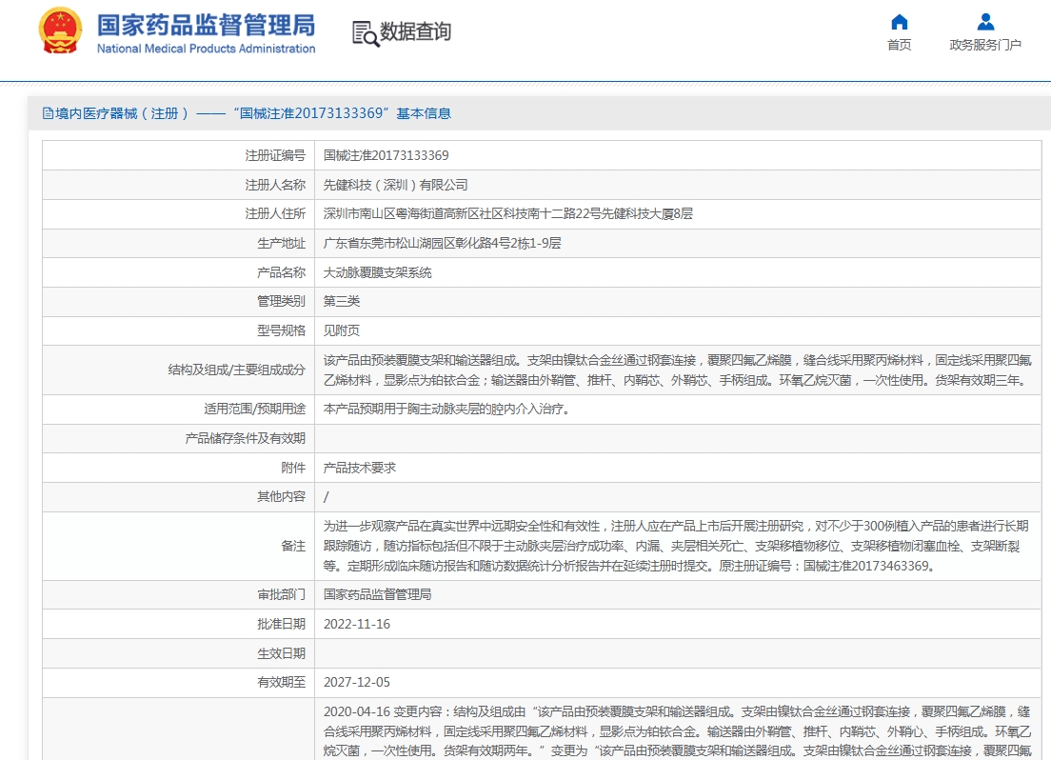
Task: Click the attachment 产品技术要求
Action: pos(359,468)
